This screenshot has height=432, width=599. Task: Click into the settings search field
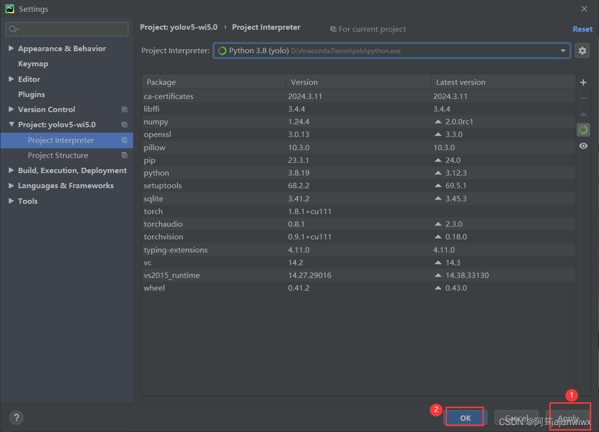click(x=67, y=29)
